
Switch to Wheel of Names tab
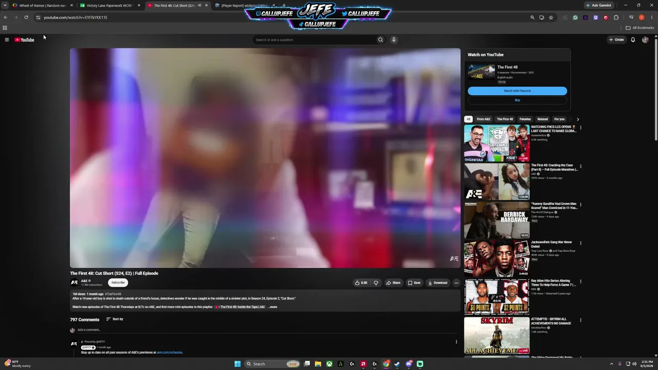point(42,5)
